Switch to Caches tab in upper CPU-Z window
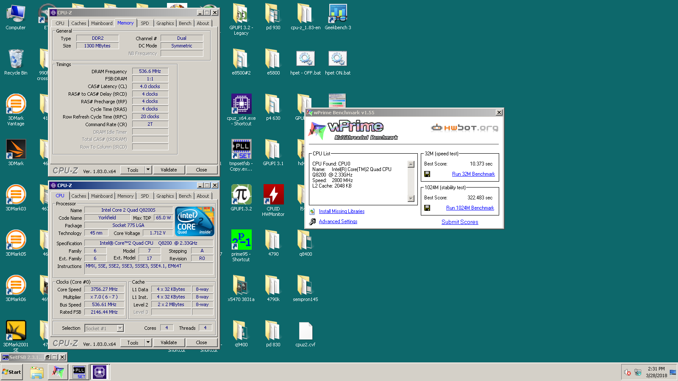Image resolution: width=678 pixels, height=381 pixels. click(x=78, y=23)
